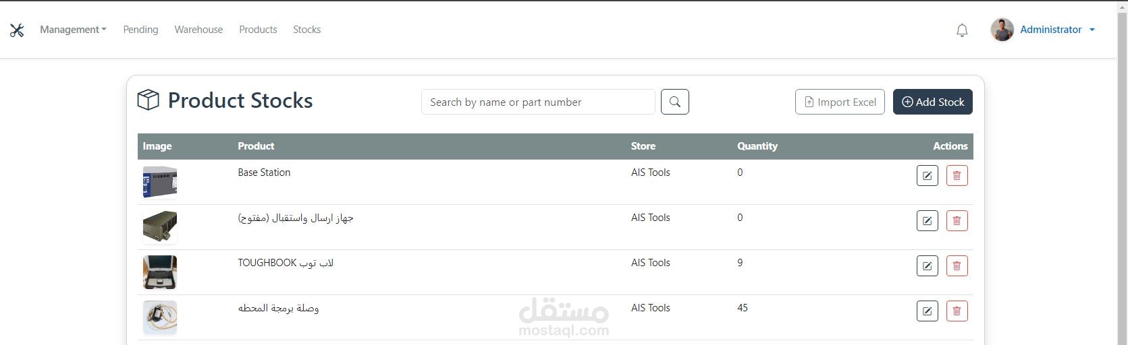Click the search magnifier button
Screen dimensions: 1128x345
(x=674, y=102)
